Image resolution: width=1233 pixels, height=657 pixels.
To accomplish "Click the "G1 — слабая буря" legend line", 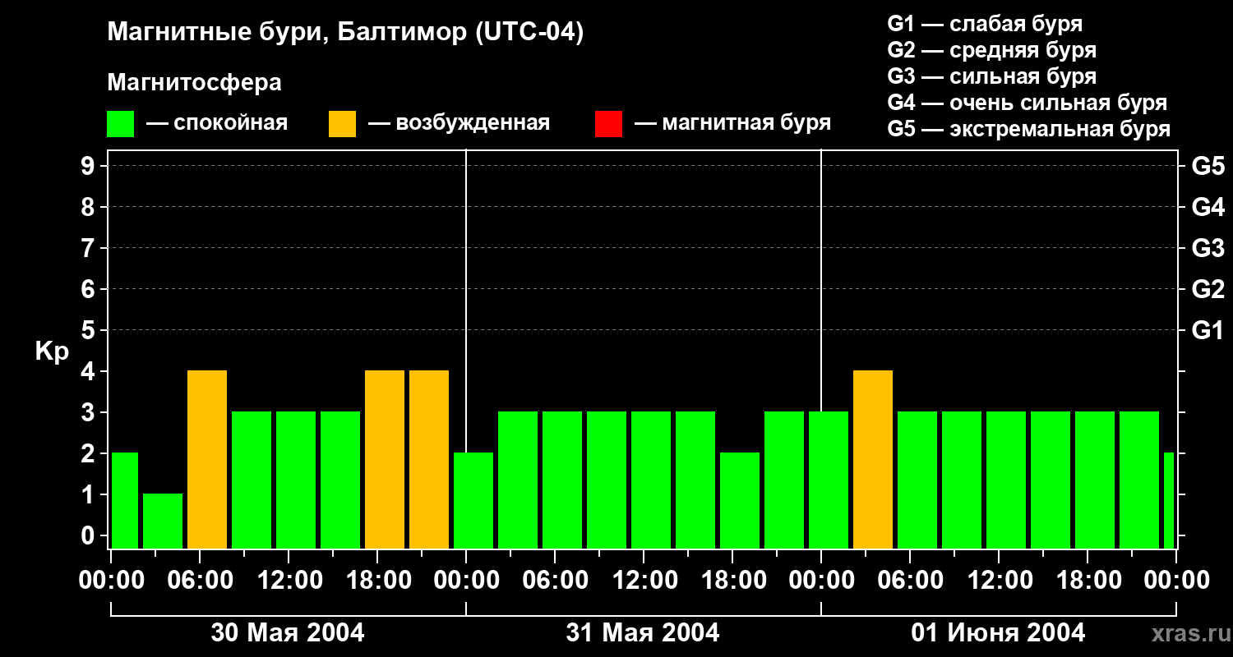I will [x=985, y=24].
